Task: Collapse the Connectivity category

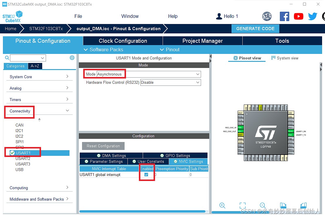Action: coord(39,111)
